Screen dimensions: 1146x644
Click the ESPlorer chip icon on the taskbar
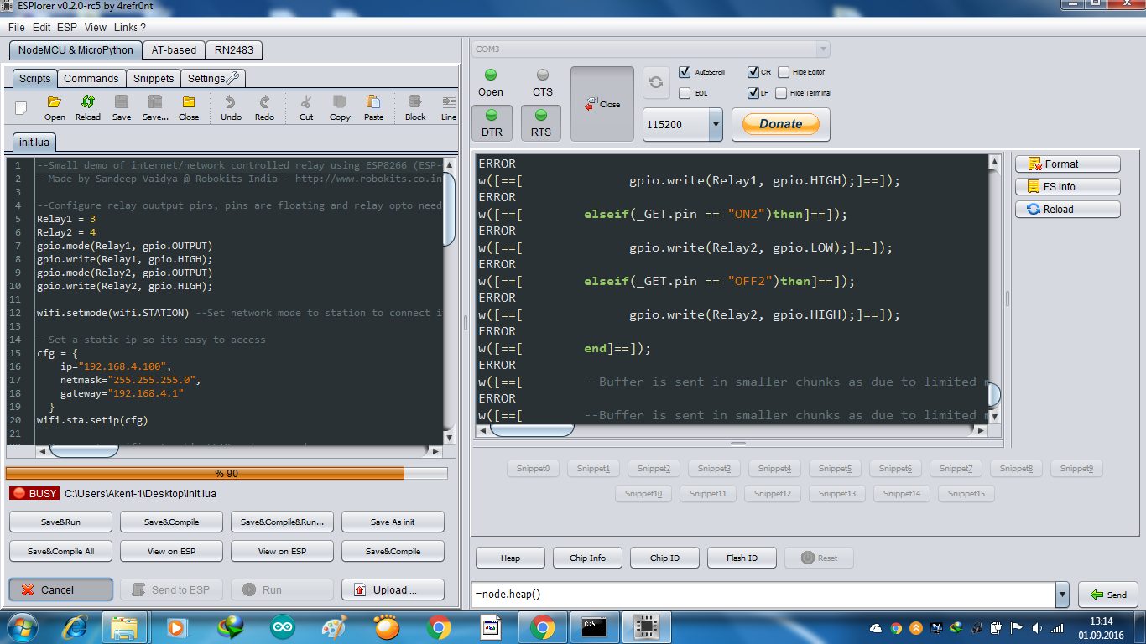coord(646,626)
